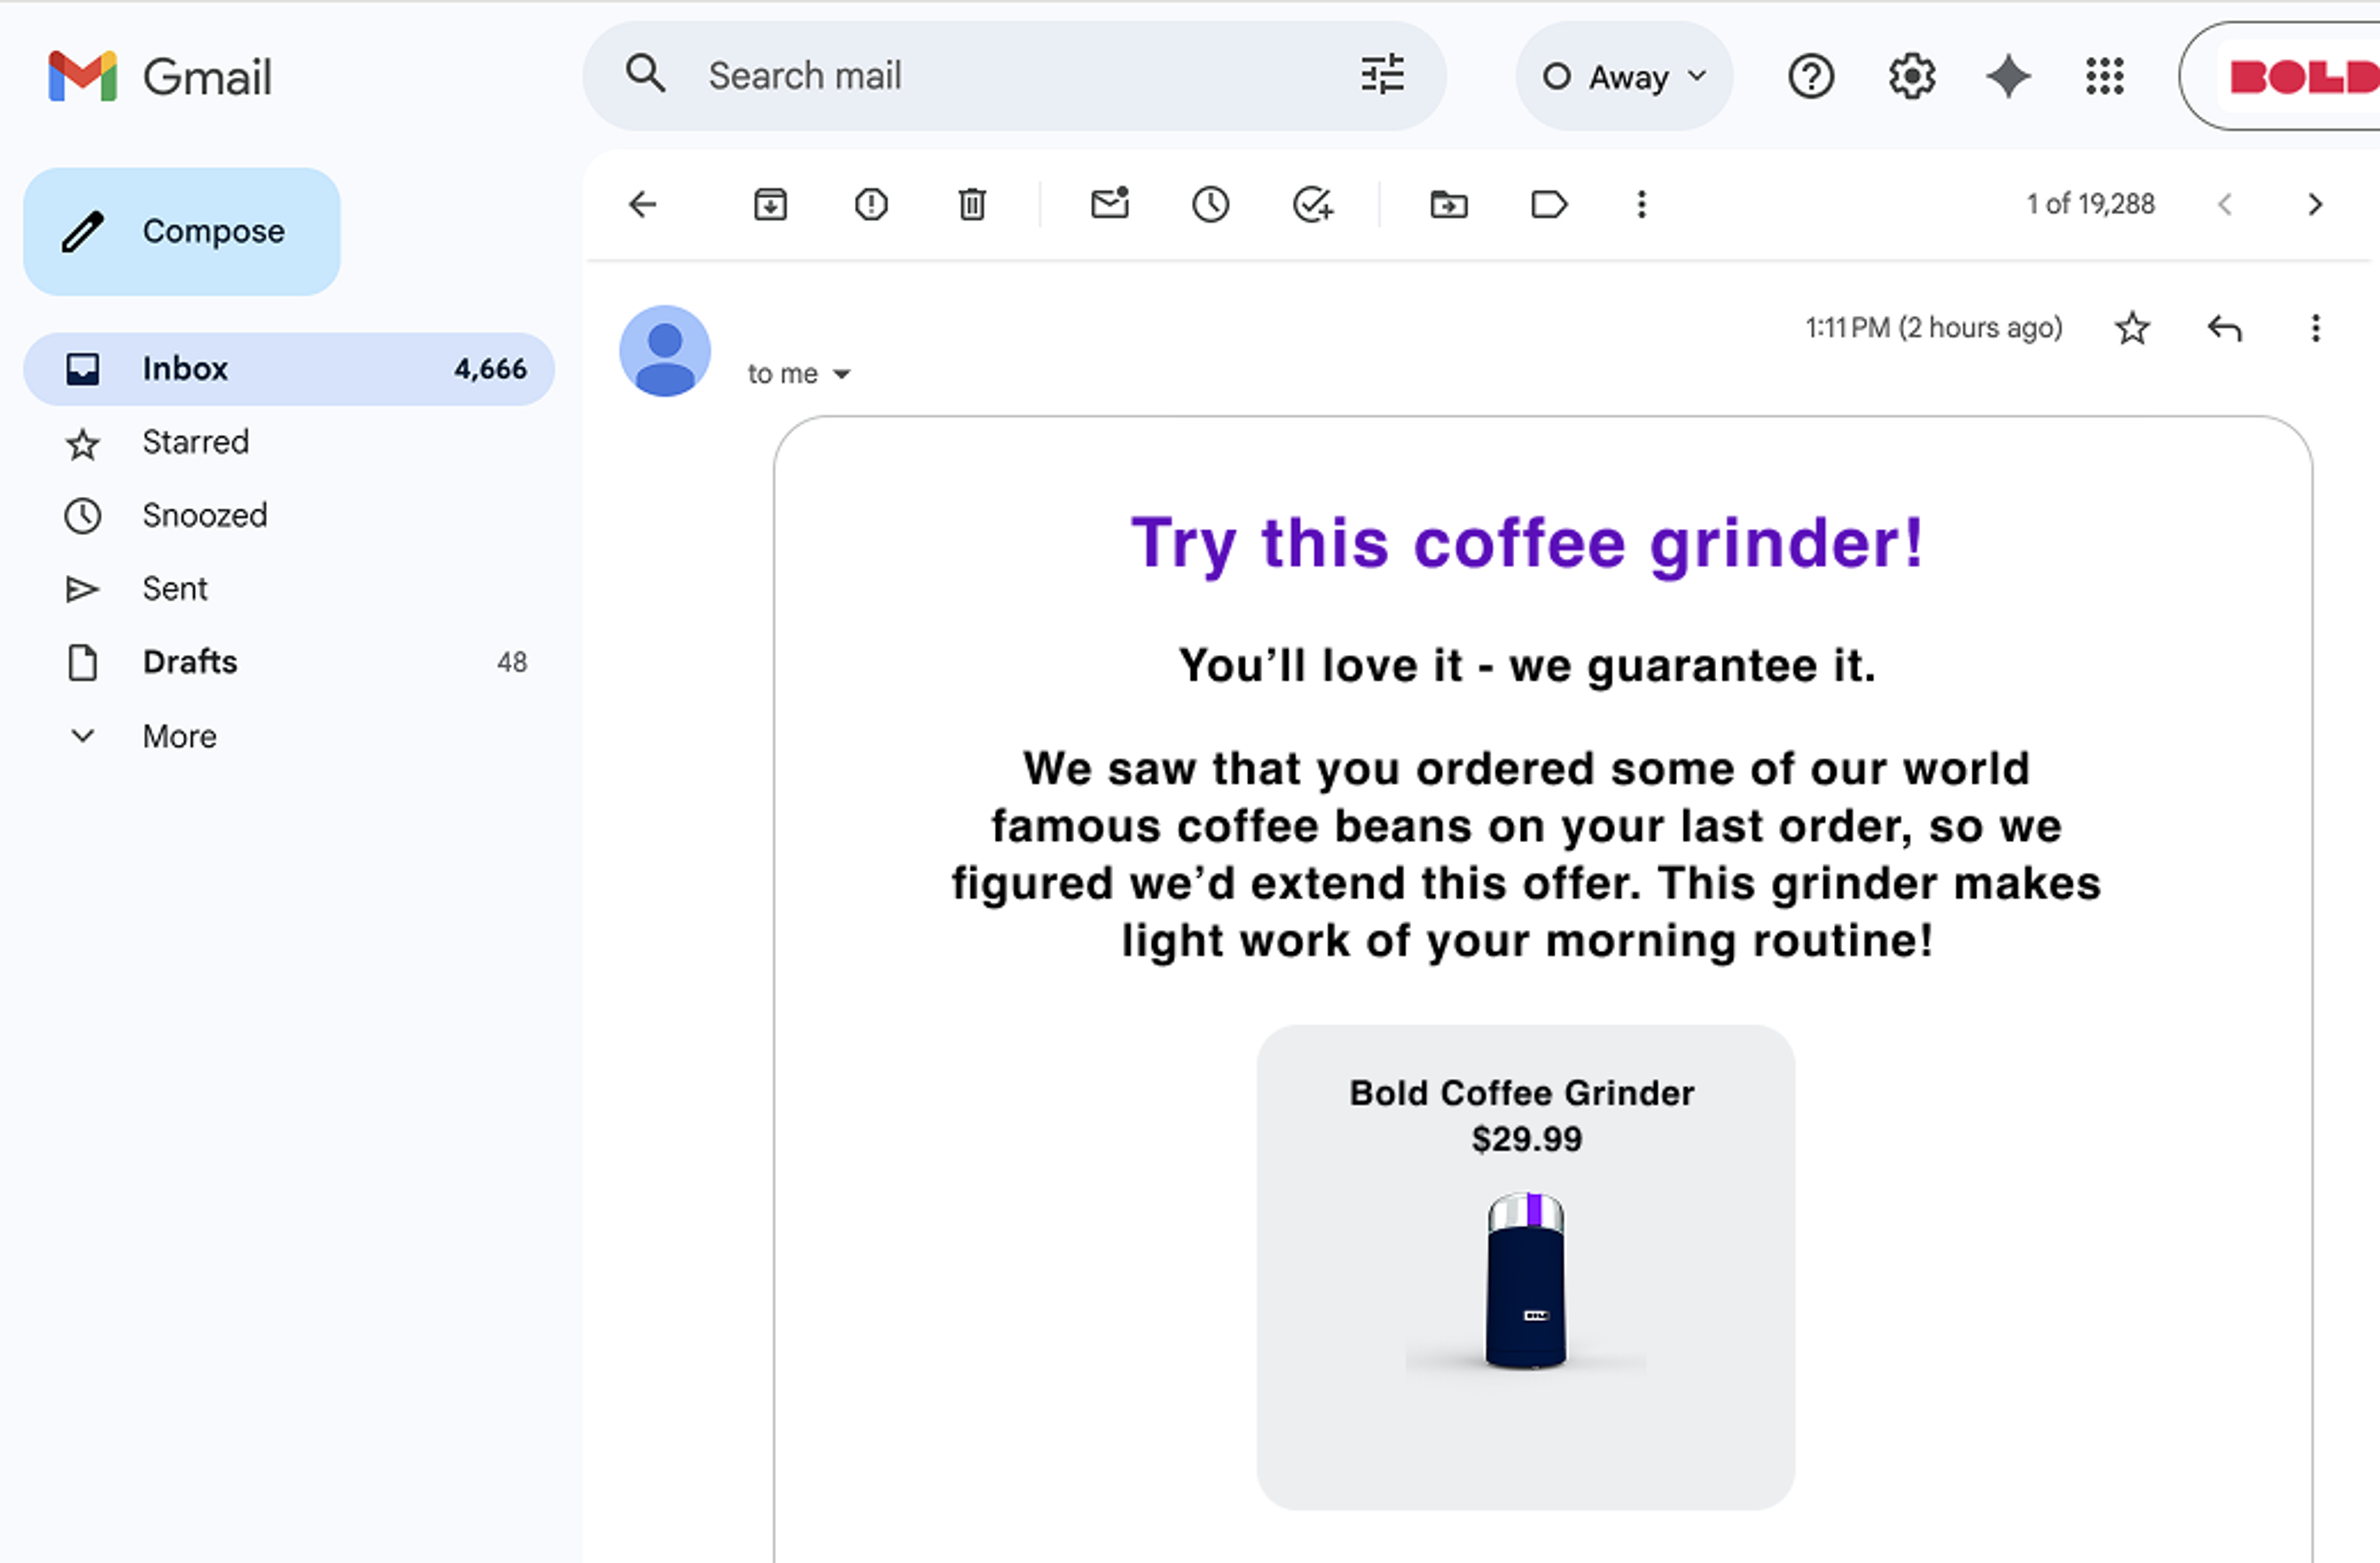Snooze this email
The image size is (2380, 1563).
click(1210, 205)
